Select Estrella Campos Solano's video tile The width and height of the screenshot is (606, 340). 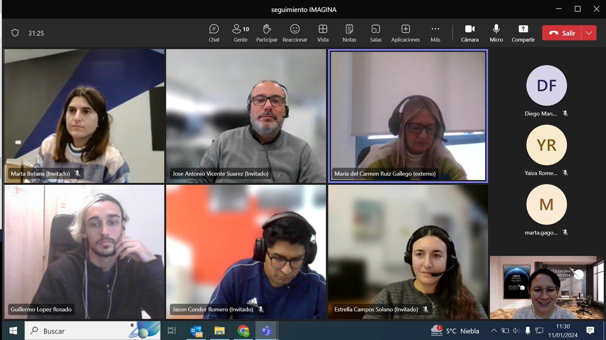[408, 252]
